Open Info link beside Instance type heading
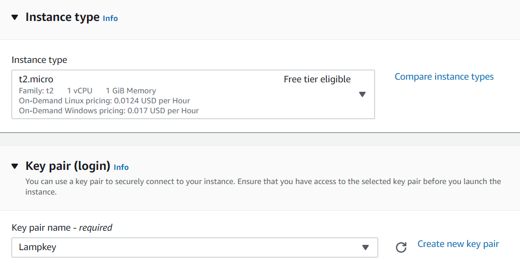 [110, 18]
